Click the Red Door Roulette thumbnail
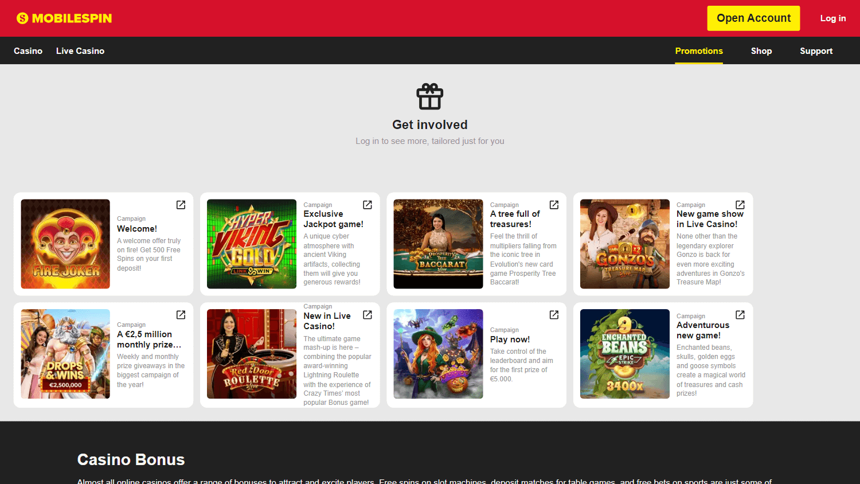 pyautogui.click(x=252, y=354)
